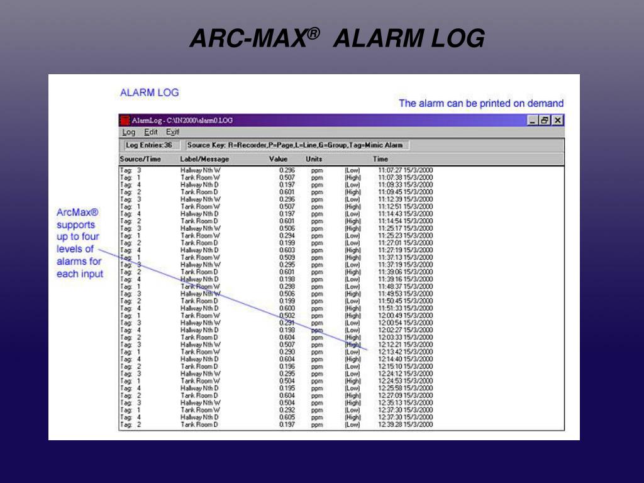Screen dimensions: 644x483
Task: Click the Value column header
Action: (278, 159)
